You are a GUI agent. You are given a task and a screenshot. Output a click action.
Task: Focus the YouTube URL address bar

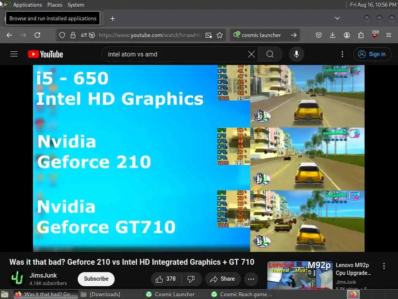[150, 35]
